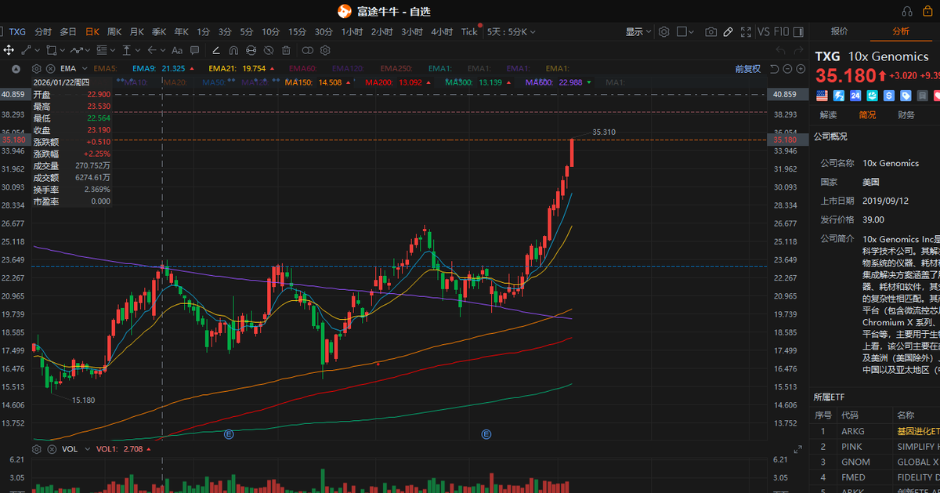
Task: Open the 财务 financials tab
Action: pos(906,115)
